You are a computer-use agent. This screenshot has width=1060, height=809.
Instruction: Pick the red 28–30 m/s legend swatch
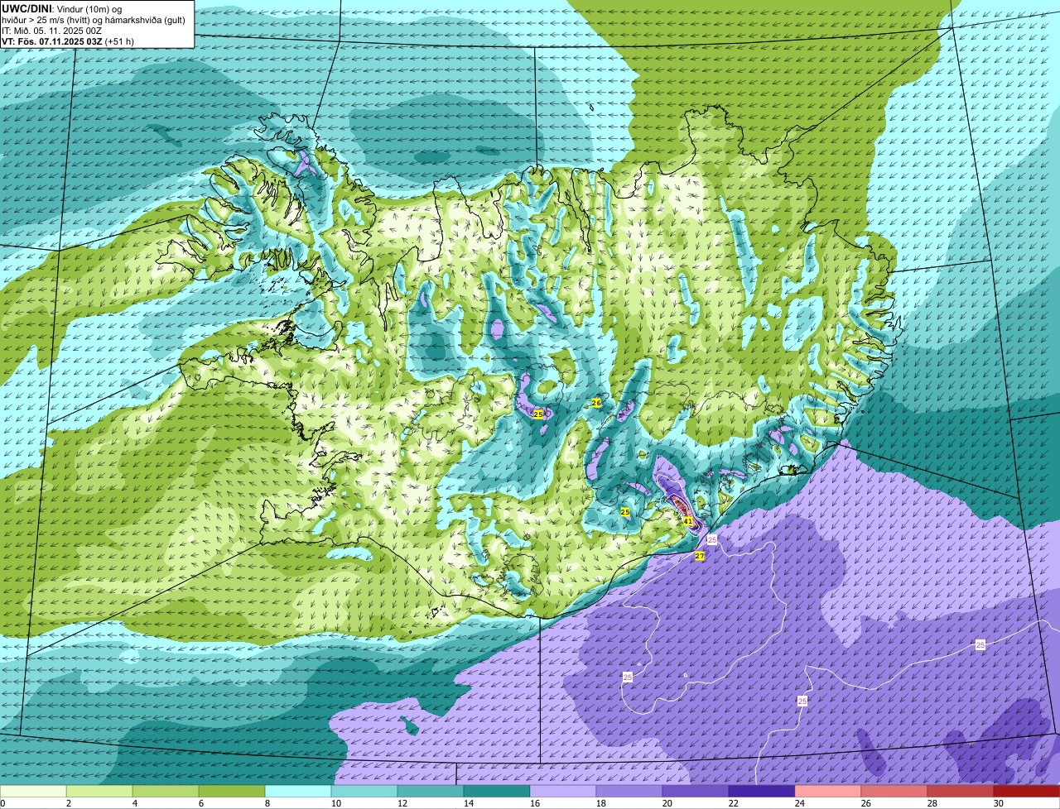tap(961, 792)
